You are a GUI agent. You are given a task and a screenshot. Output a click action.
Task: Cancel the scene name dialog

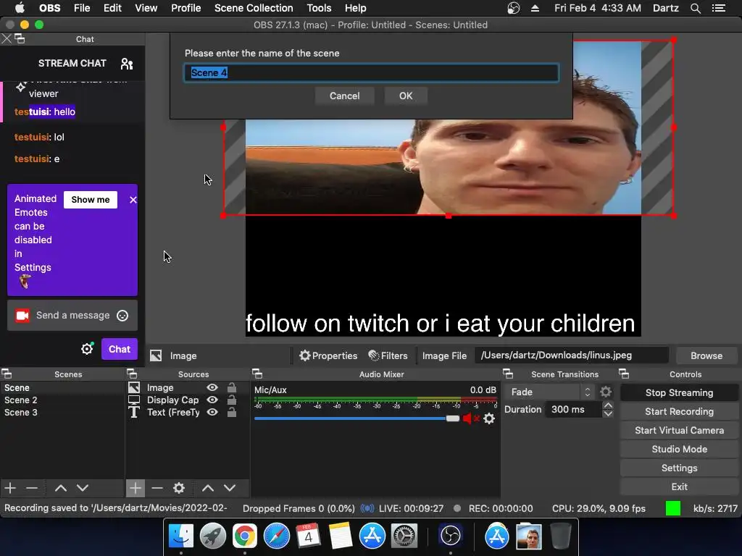pyautogui.click(x=344, y=96)
